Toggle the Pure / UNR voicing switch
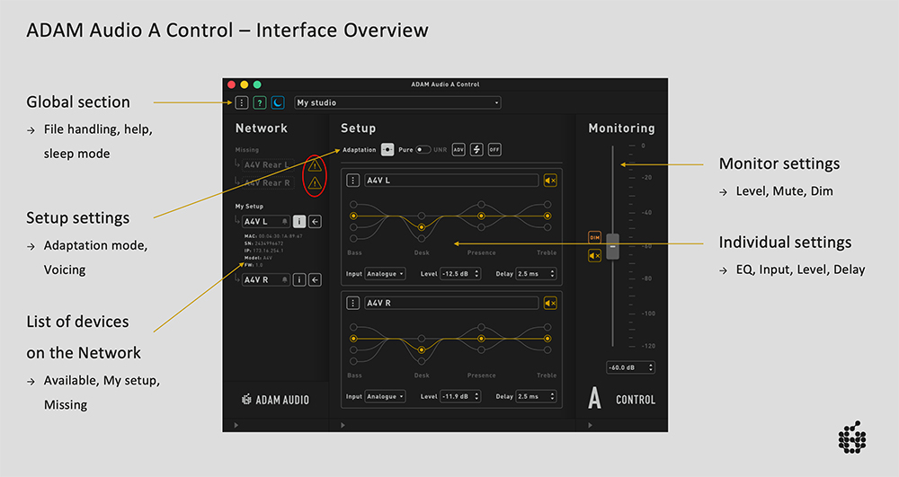Screen dimensions: 899x477 click(423, 149)
